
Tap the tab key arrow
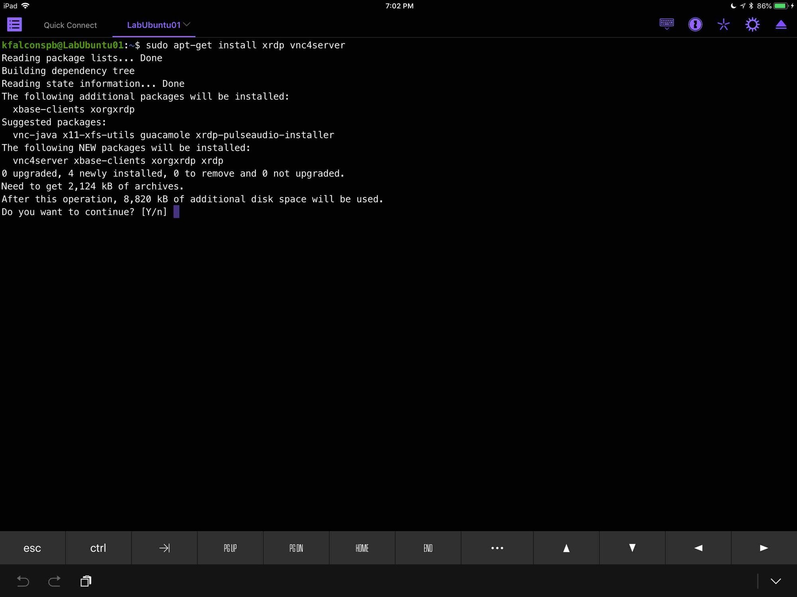click(164, 548)
